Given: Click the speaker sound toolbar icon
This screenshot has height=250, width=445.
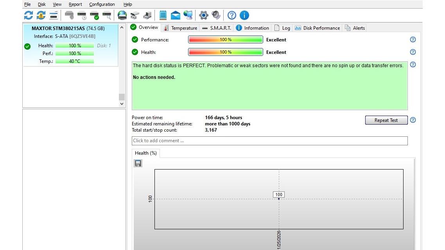Looking at the screenshot, I should (216, 15).
